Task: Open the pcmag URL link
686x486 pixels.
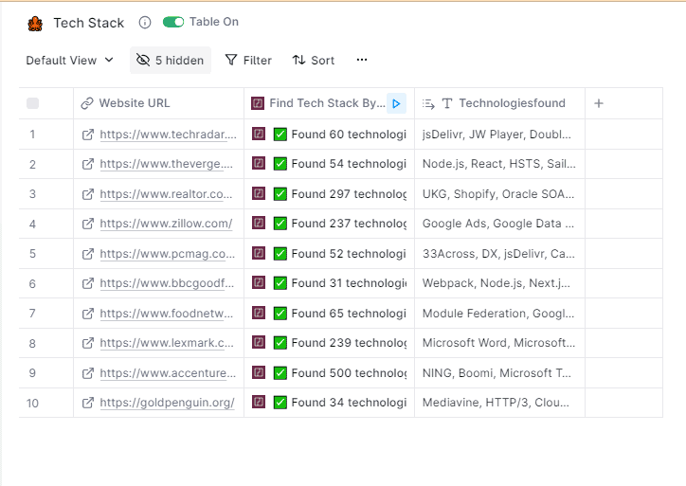Action: tap(167, 254)
